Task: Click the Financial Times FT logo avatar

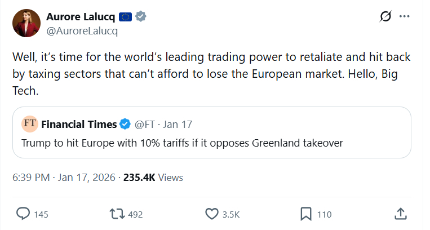Action: 29,124
